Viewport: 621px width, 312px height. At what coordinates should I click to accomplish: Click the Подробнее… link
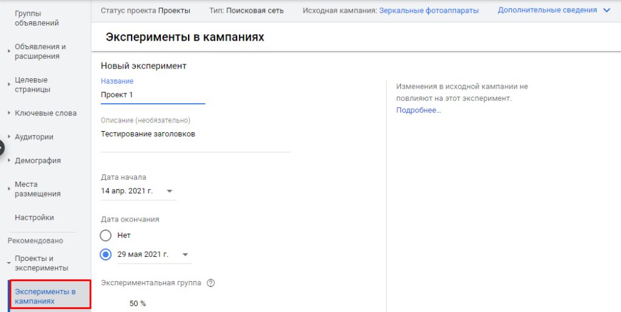418,110
